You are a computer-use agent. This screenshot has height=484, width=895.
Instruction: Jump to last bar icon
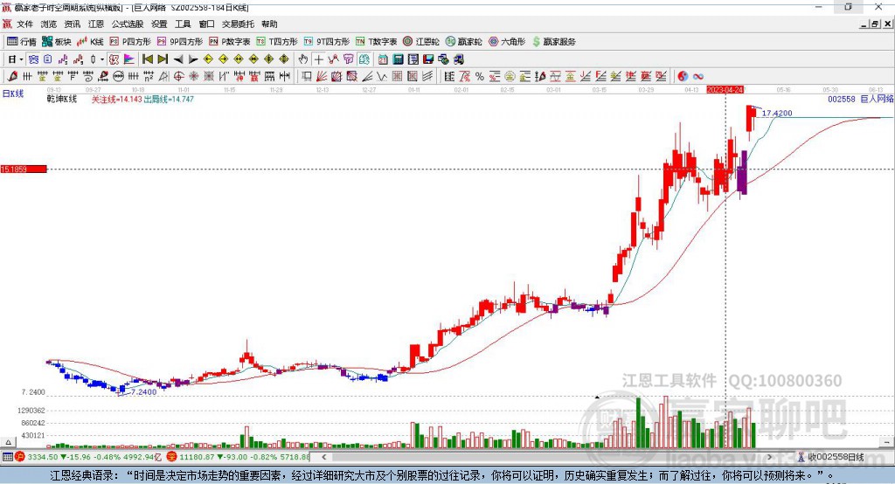tap(163, 59)
